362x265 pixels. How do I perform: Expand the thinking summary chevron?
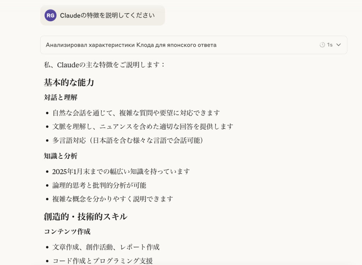point(338,45)
